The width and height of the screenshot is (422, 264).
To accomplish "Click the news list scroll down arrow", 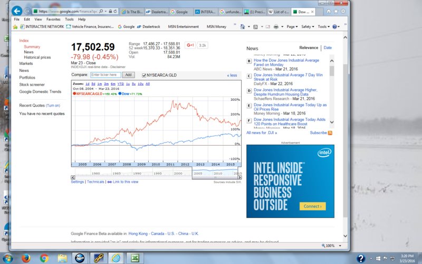I will (332, 122).
